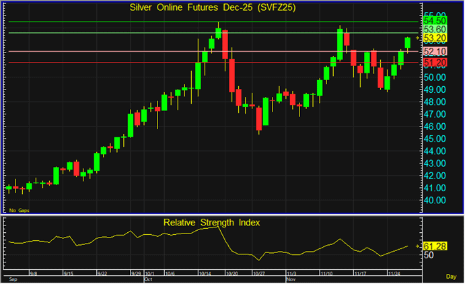This screenshot has height=284, width=465.
Task: Click the 61.28 RSI value label
Action: (435, 247)
